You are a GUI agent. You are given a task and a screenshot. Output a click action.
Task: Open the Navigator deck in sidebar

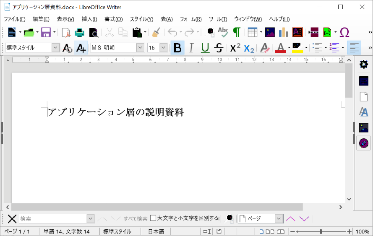point(363,143)
